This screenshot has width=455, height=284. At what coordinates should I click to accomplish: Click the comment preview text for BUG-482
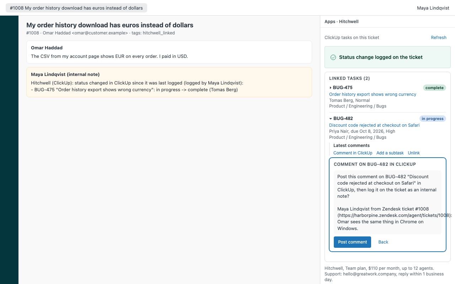[x=387, y=202]
